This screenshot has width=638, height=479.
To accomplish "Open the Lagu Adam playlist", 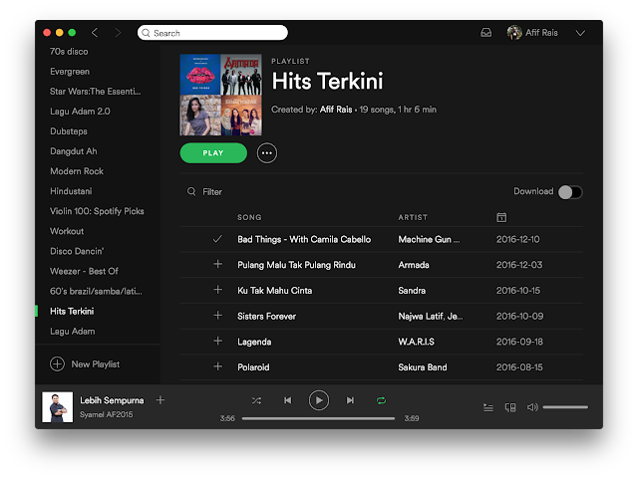I will pyautogui.click(x=72, y=332).
